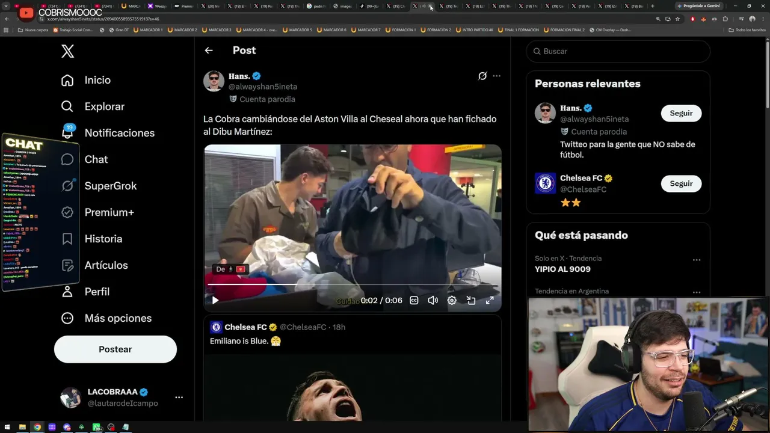This screenshot has height=433, width=770.
Task: Click the Buscar search field
Action: point(618,51)
